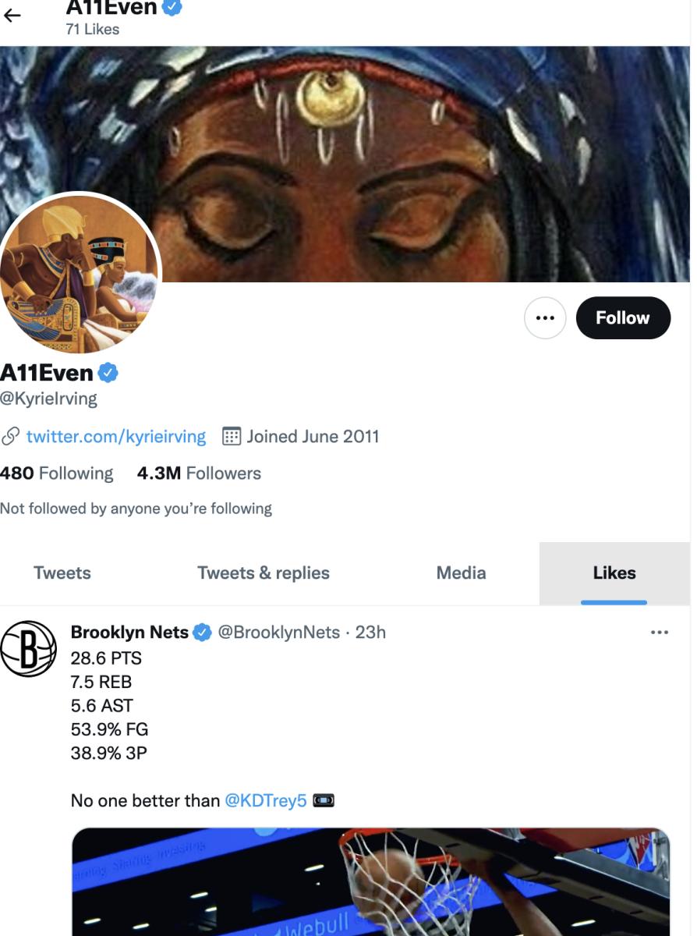
Task: Click Brooklyn Nets logo avatar
Action: tap(28, 648)
